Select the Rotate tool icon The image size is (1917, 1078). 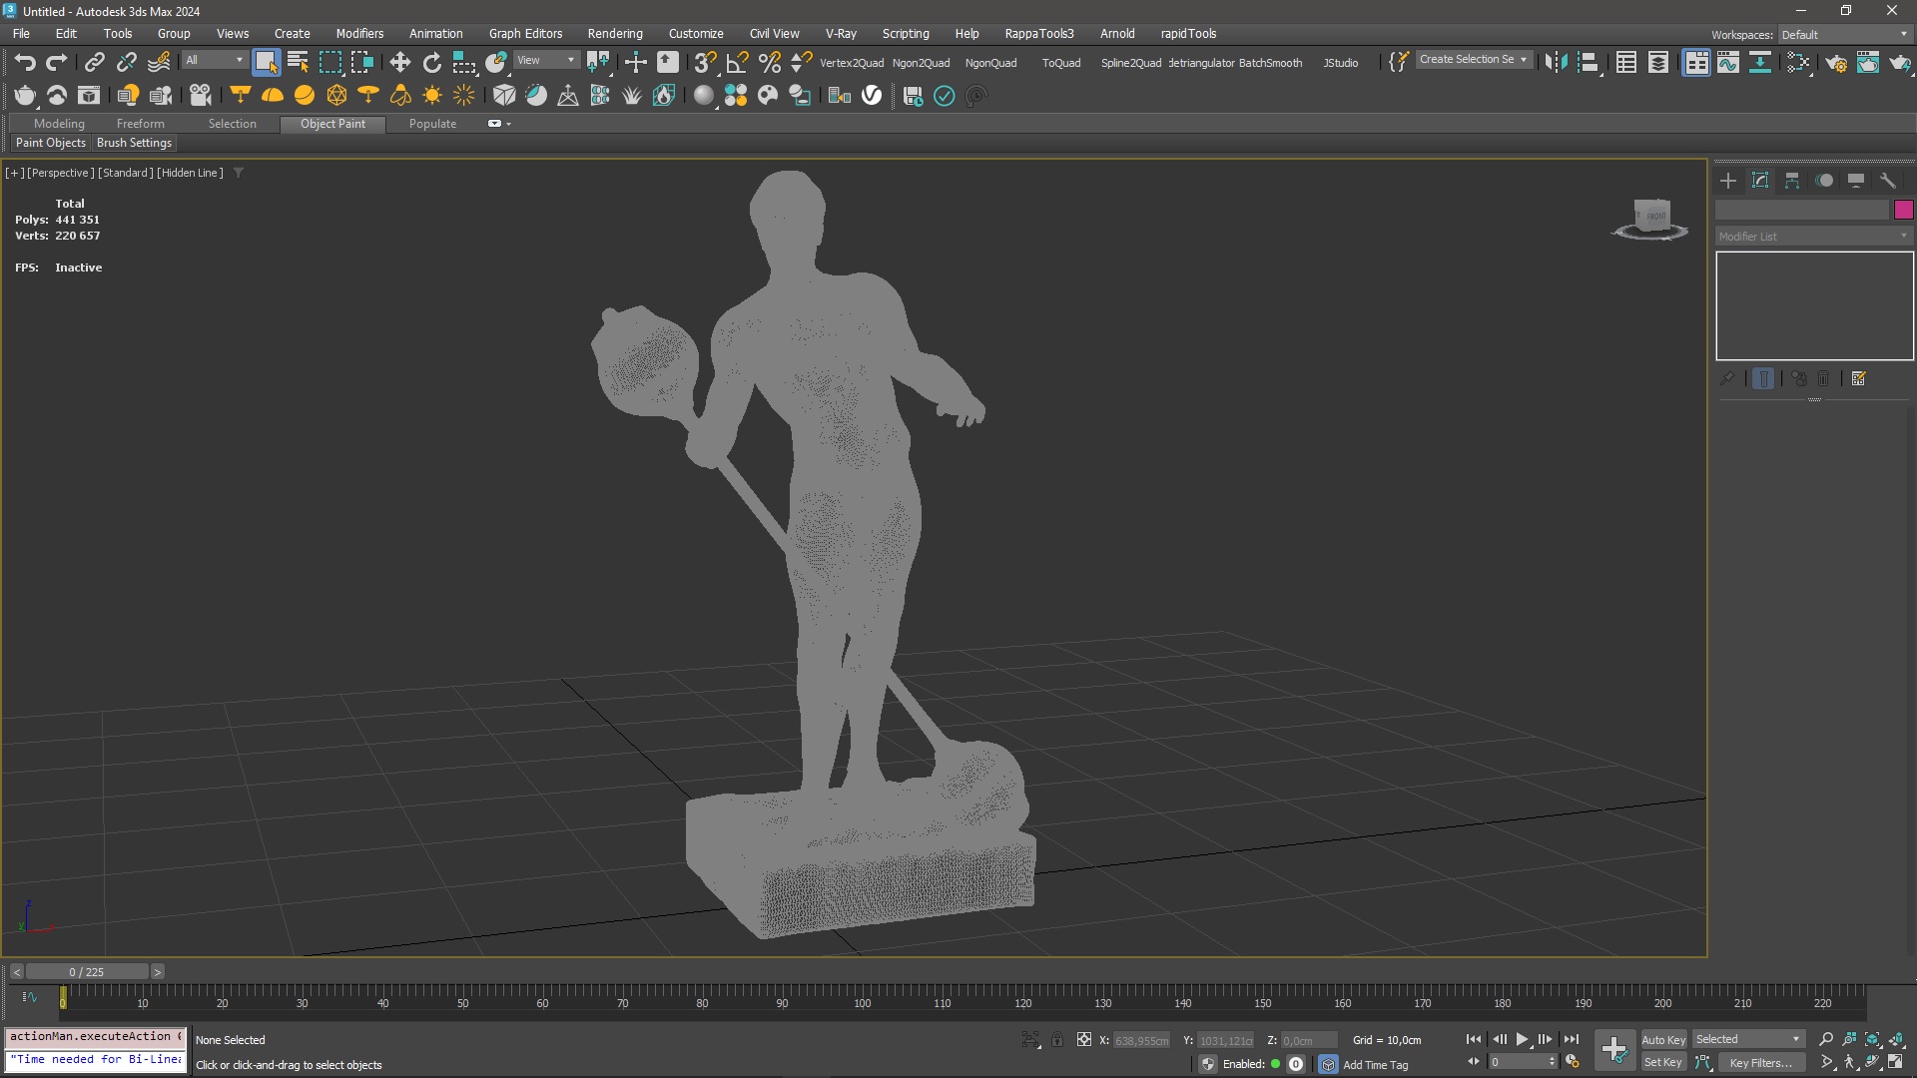click(x=431, y=63)
